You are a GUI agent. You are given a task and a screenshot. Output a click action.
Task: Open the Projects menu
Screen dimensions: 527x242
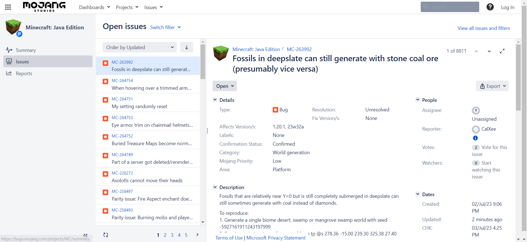[x=127, y=7]
